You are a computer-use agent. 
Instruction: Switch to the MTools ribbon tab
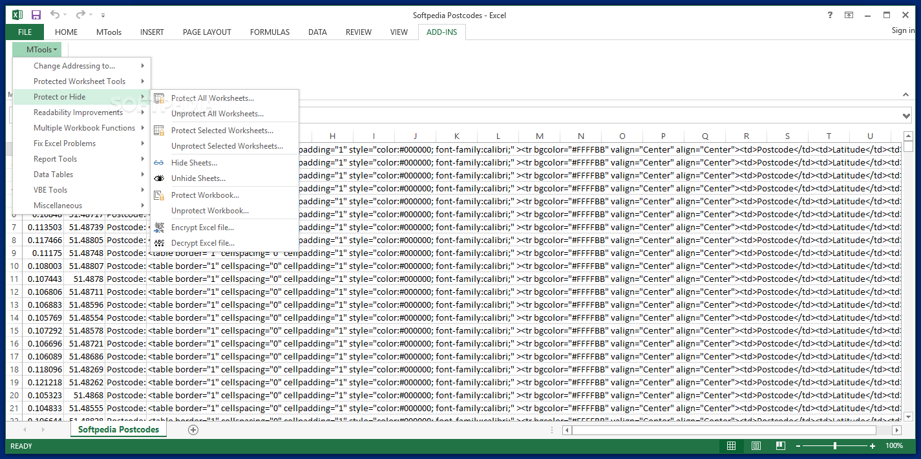pos(109,32)
